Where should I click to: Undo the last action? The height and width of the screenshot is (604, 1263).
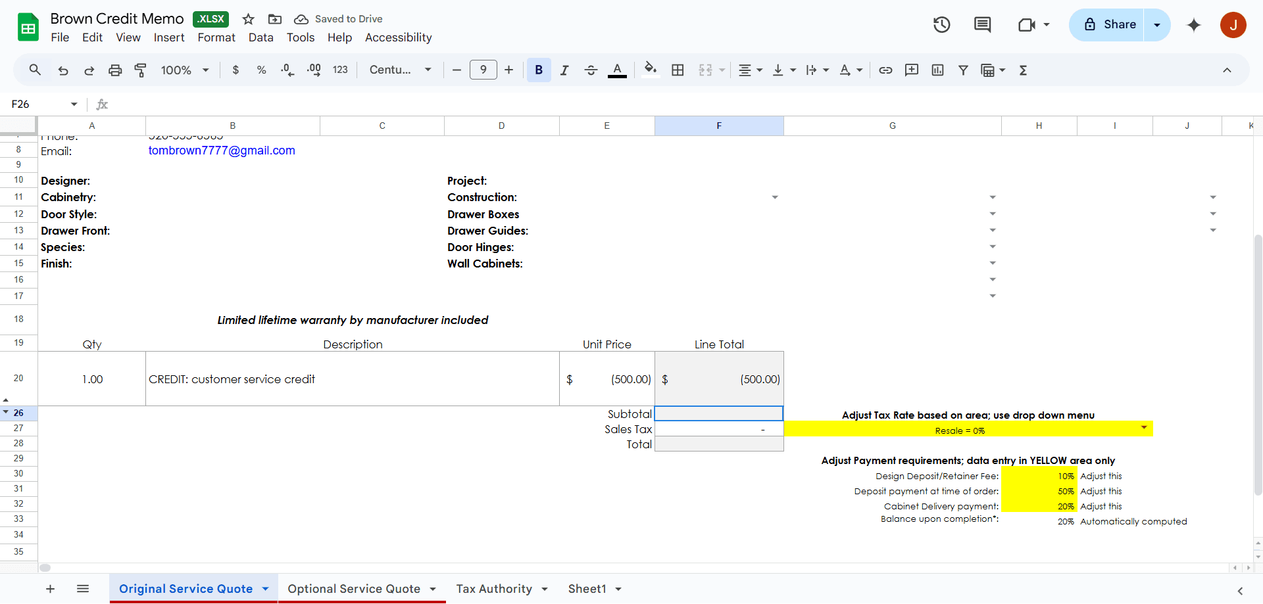(x=63, y=70)
